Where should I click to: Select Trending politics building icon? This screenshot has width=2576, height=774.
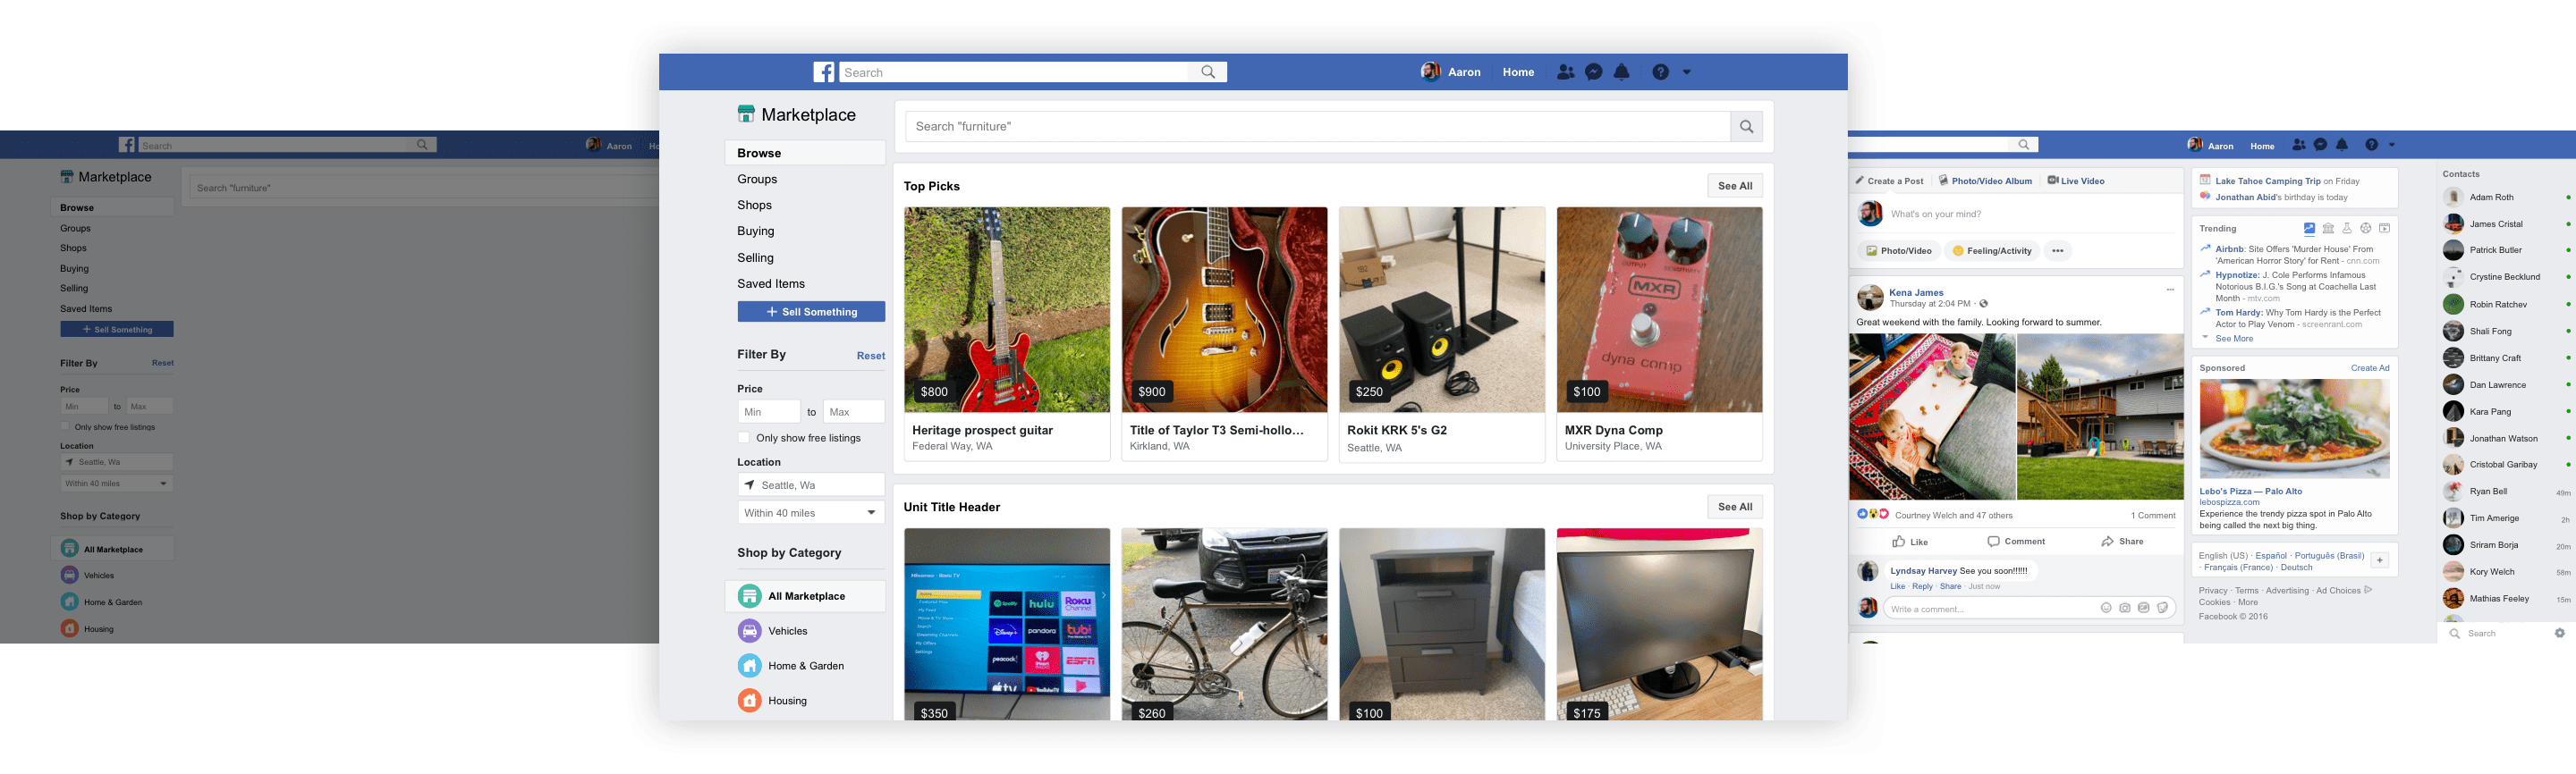tap(2328, 229)
